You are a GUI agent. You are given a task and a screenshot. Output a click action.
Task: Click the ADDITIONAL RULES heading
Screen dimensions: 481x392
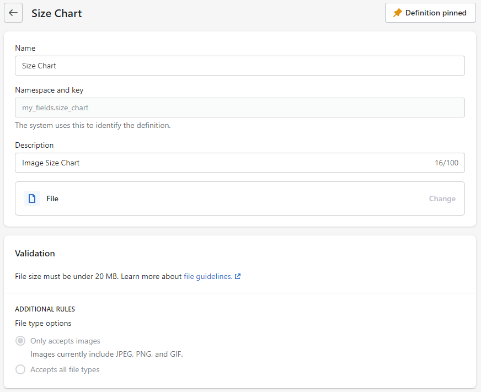[x=45, y=309]
